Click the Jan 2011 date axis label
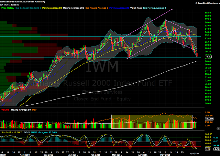 [x=73, y=155]
